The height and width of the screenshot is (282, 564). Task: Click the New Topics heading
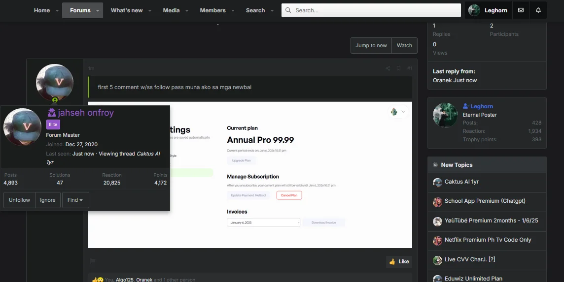coord(457,165)
